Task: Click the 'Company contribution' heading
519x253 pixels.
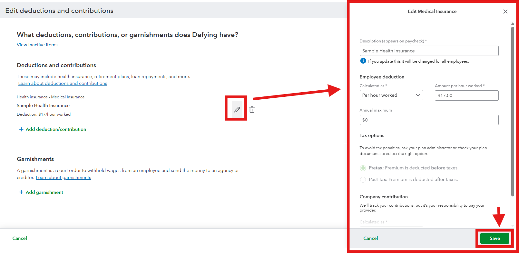Action: click(384, 197)
